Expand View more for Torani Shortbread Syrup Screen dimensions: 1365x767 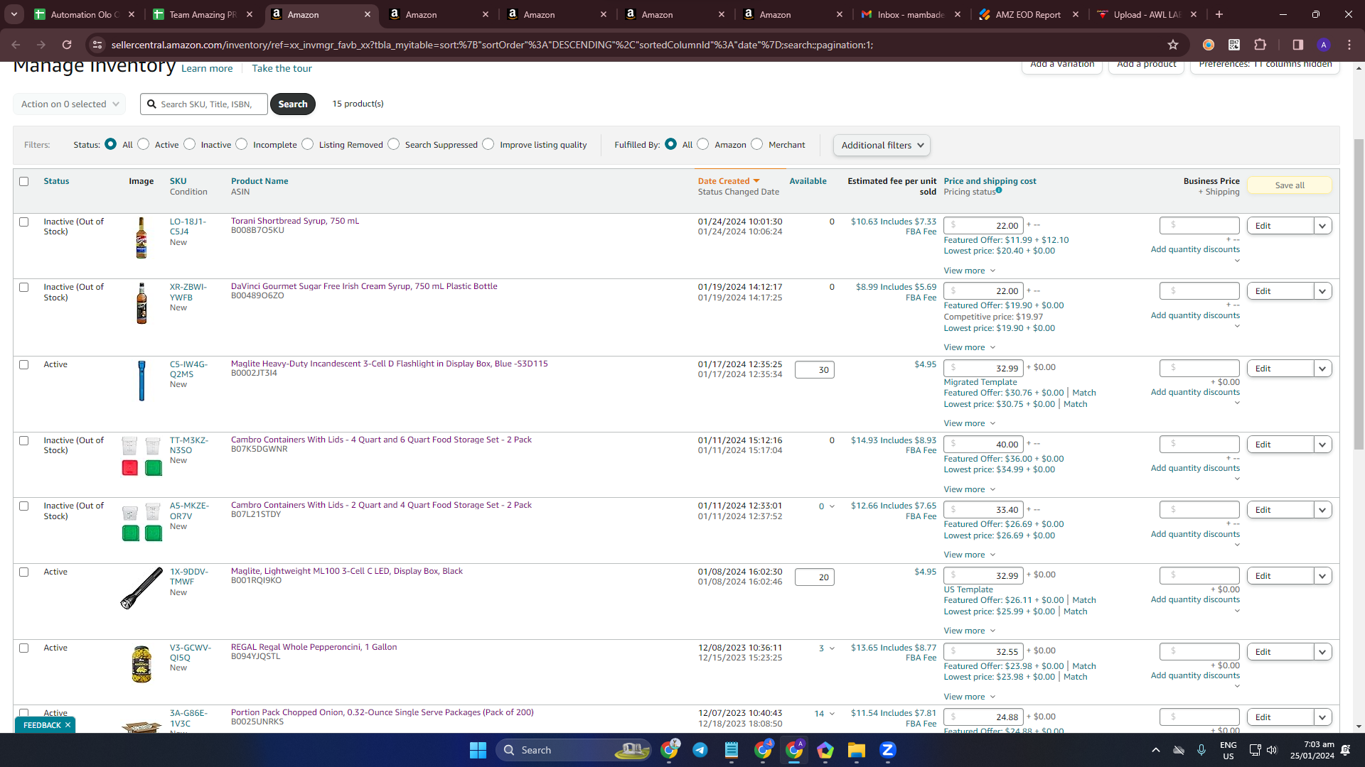[970, 271]
